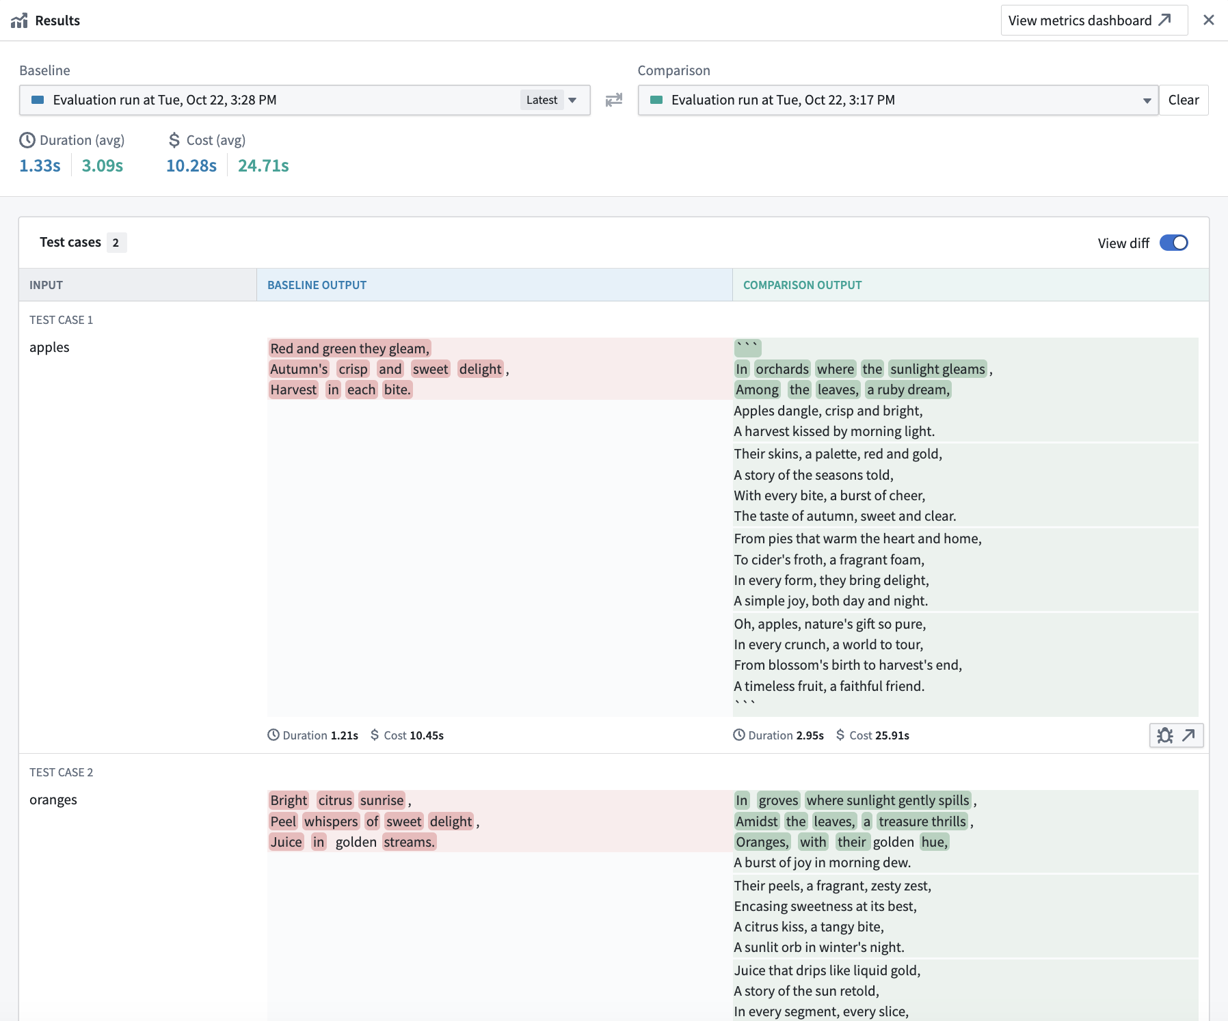The height and width of the screenshot is (1021, 1228).
Task: Select the apples input text
Action: pyautogui.click(x=49, y=347)
